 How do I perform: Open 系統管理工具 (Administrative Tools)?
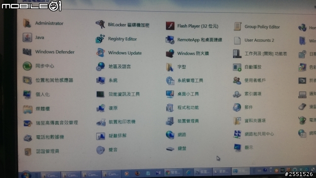[184, 81]
